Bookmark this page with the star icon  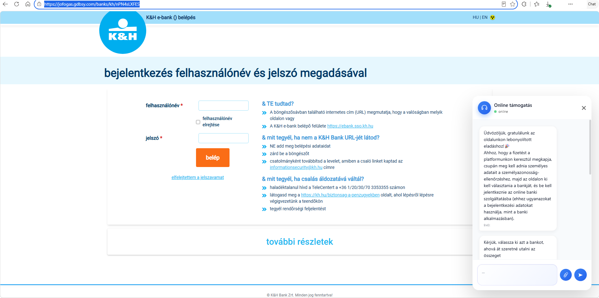513,4
